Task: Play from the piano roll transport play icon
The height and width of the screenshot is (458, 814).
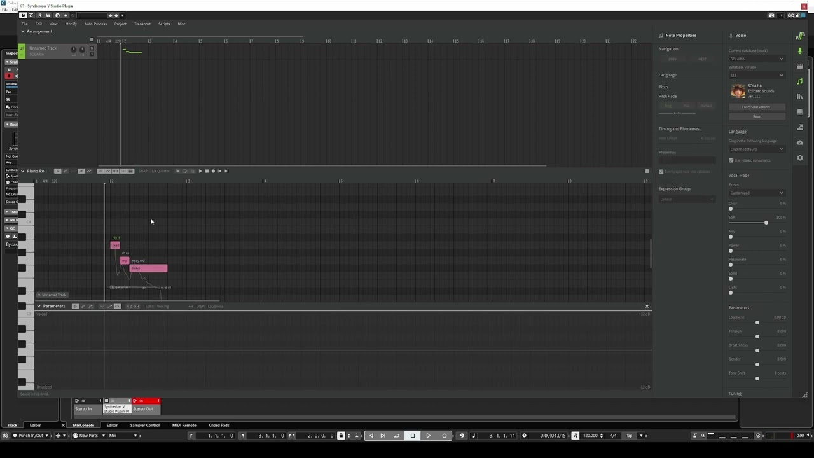Action: pyautogui.click(x=200, y=171)
